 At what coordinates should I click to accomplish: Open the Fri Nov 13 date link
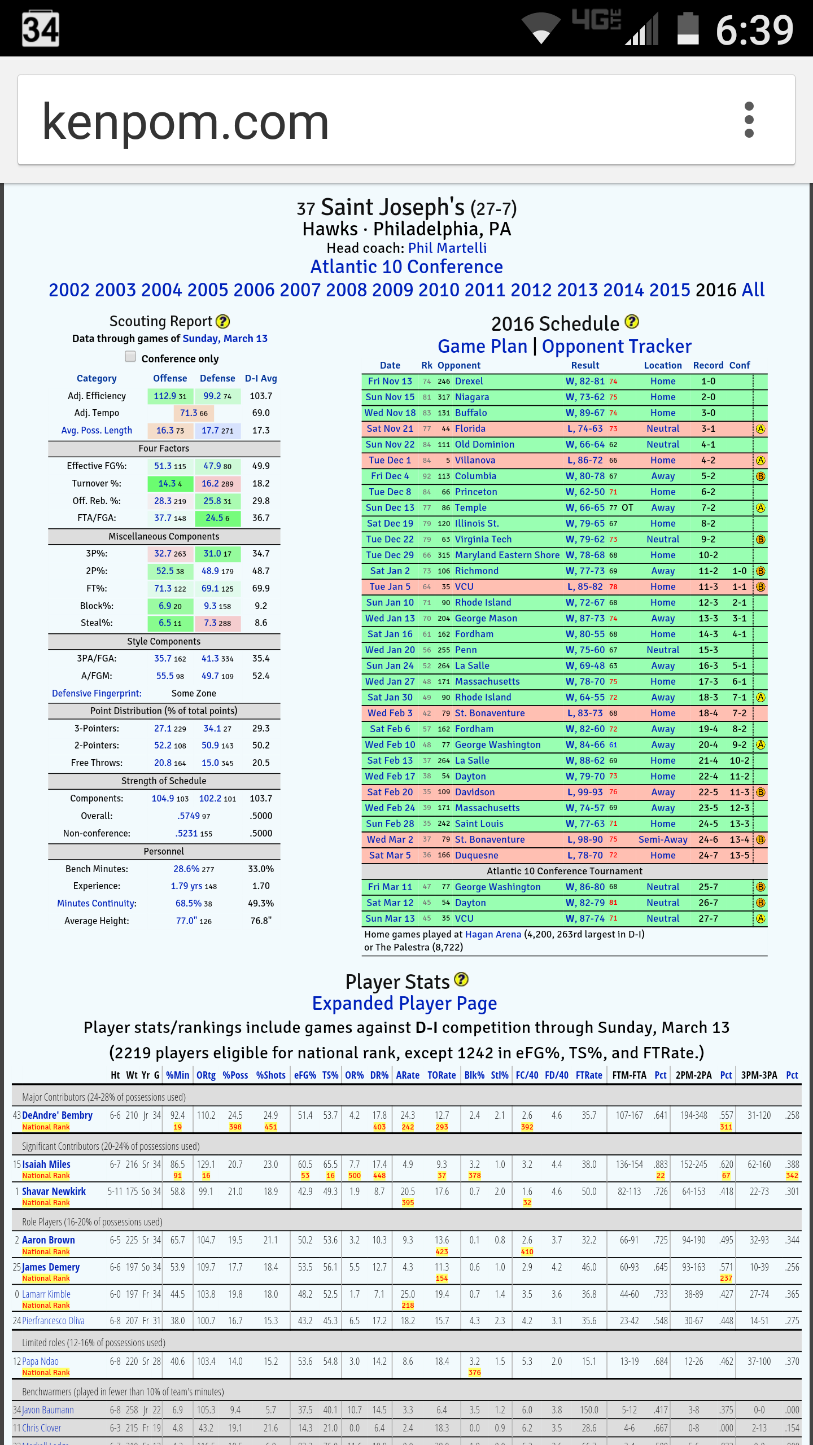click(x=390, y=382)
